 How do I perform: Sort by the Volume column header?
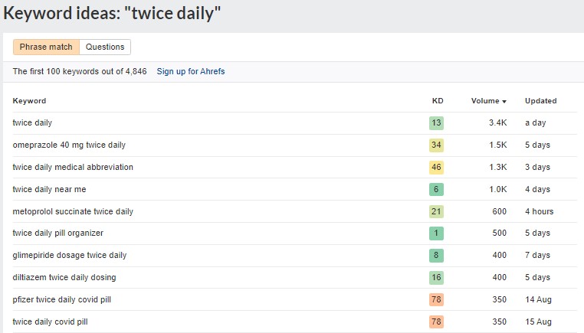click(x=488, y=101)
